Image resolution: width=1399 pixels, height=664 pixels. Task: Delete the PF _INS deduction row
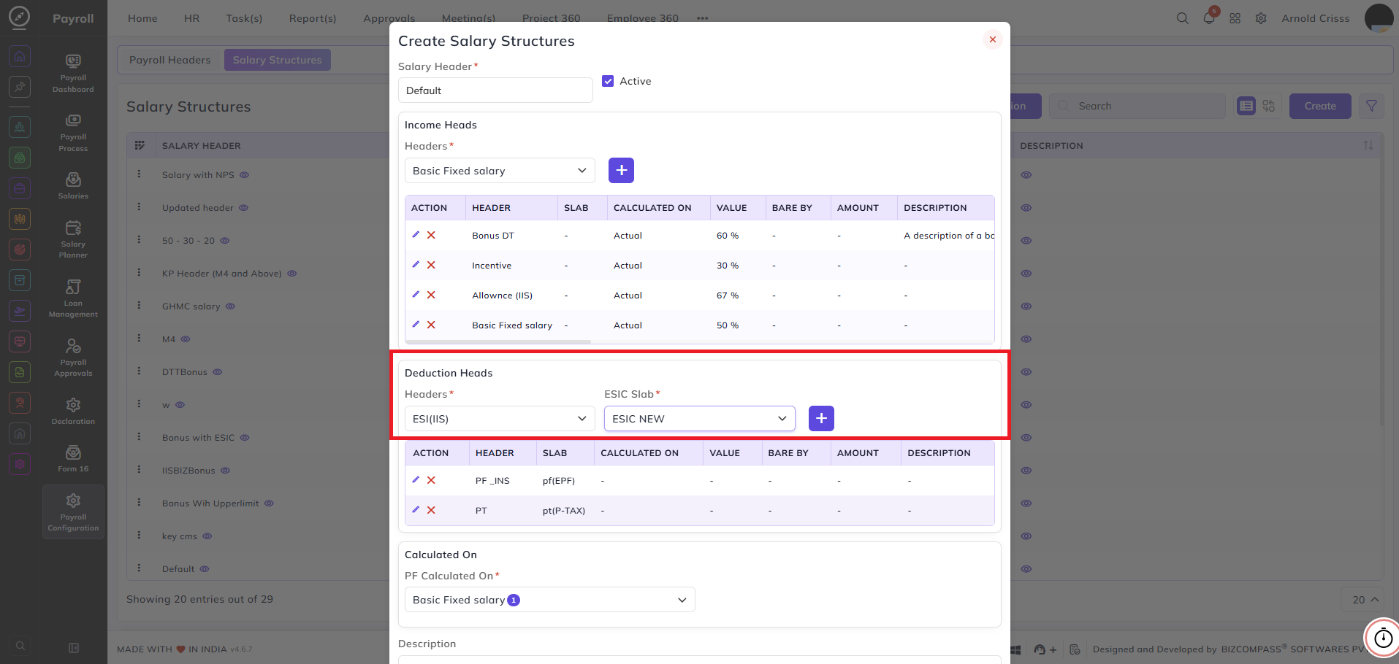click(x=431, y=480)
